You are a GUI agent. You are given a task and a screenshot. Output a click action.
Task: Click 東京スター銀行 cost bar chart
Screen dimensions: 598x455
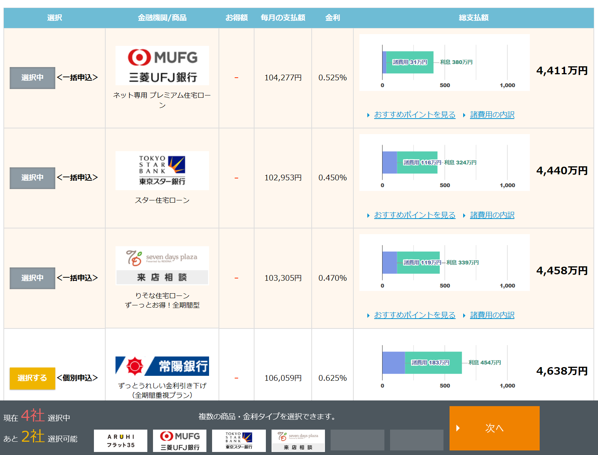tap(445, 163)
